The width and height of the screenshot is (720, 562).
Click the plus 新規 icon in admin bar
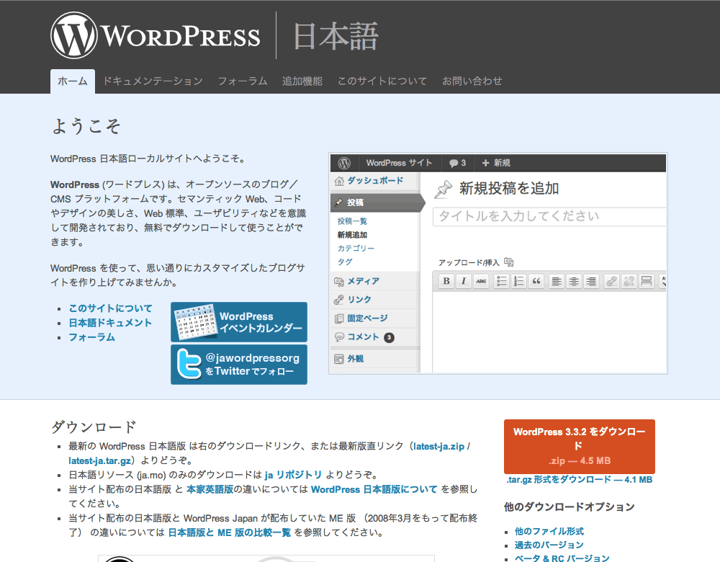click(485, 163)
